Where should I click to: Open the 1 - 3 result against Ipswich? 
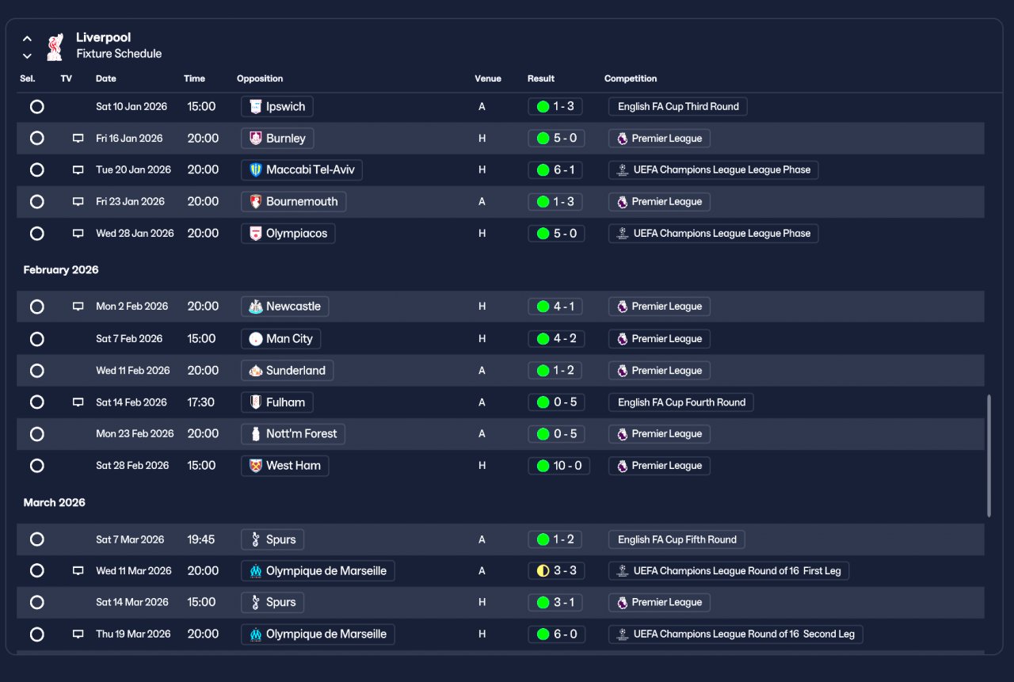[x=556, y=106]
